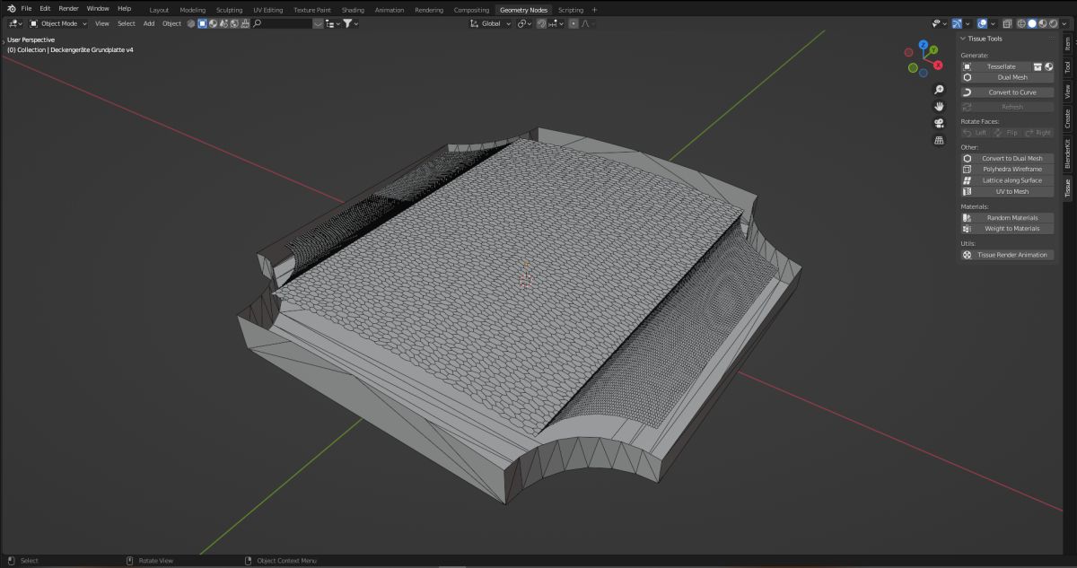
Task: Toggle the camera view gizmo
Action: point(939,123)
